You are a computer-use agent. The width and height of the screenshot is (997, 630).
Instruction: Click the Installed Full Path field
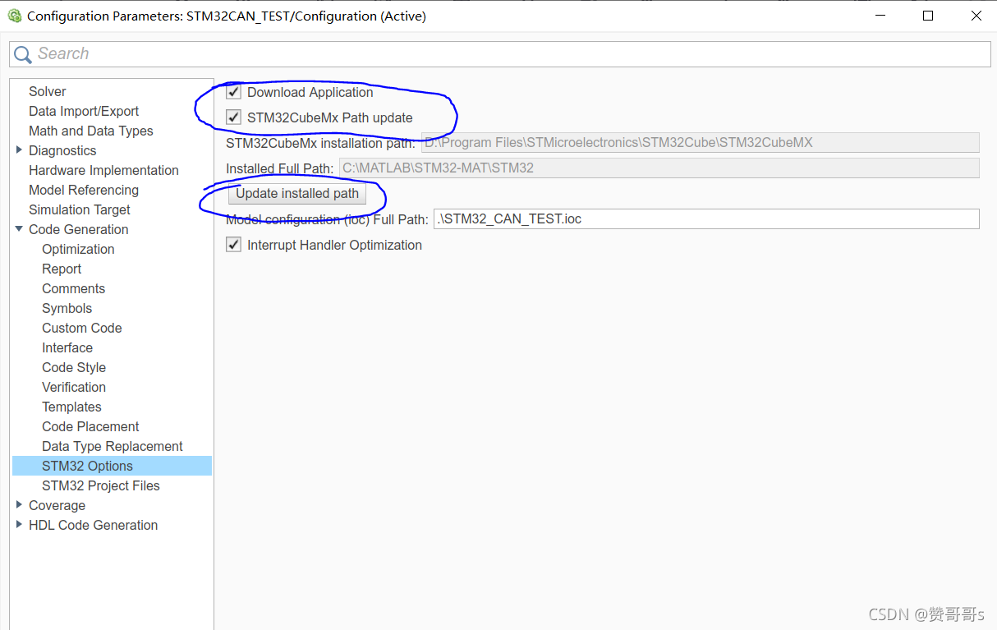click(659, 168)
